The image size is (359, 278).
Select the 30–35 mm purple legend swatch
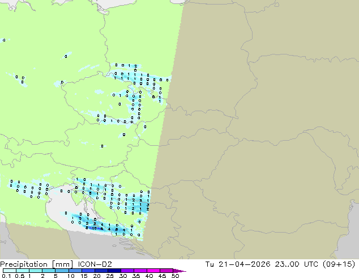point(127,271)
